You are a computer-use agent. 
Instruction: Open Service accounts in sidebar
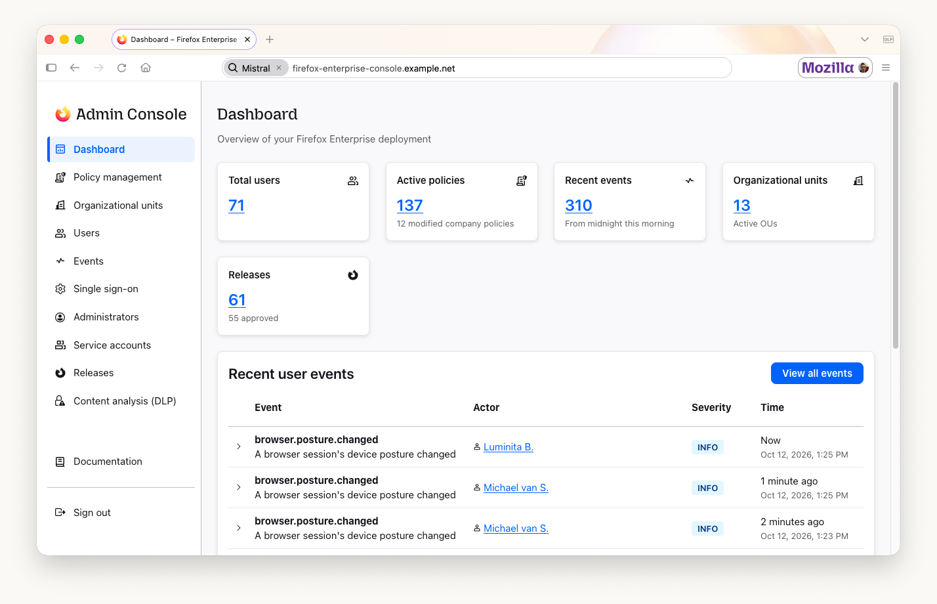[x=121, y=345]
